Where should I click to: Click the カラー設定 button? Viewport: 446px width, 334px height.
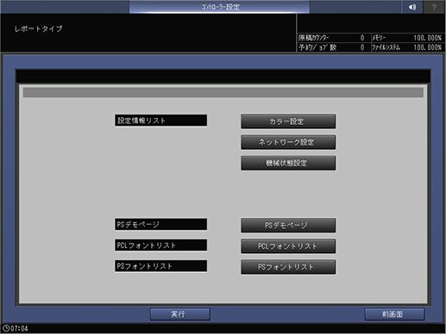click(x=288, y=121)
